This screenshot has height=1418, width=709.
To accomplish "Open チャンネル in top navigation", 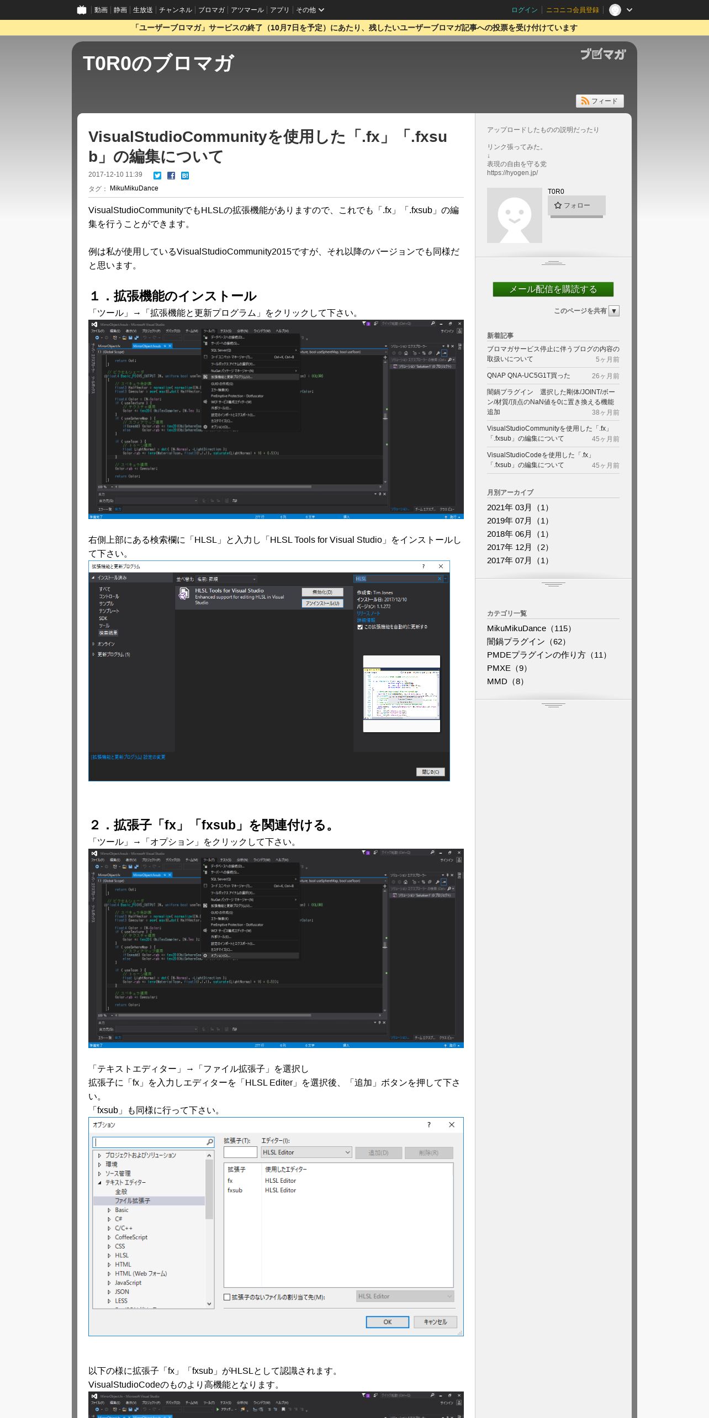I will [175, 10].
